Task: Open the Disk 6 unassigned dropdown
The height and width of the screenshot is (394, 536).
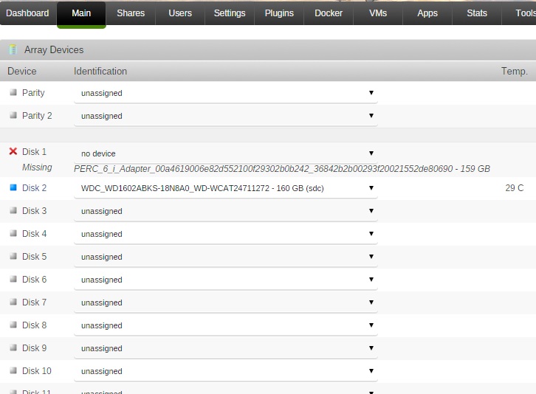Action: tap(226, 280)
